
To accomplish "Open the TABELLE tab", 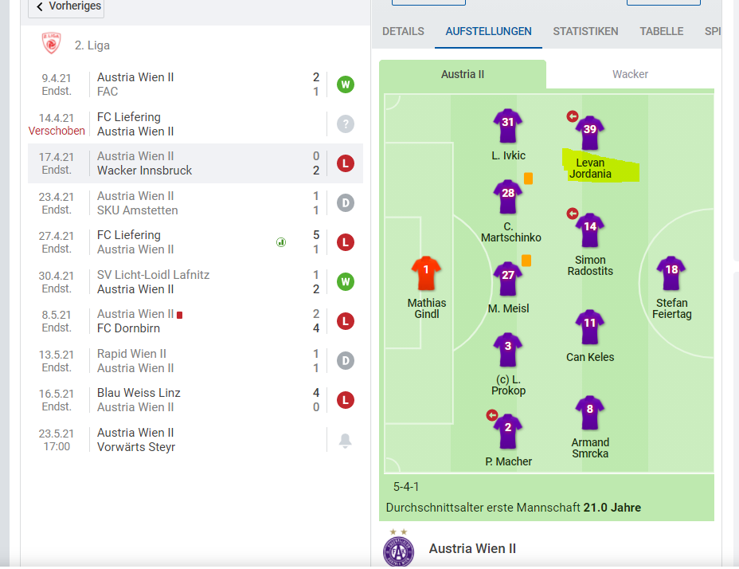I will (x=661, y=31).
